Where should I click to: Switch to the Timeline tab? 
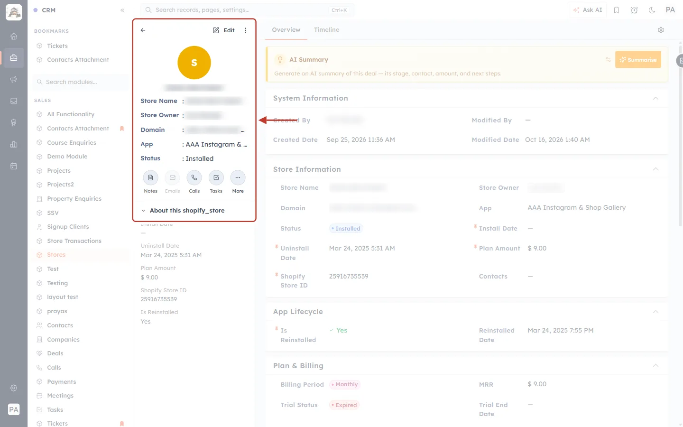coord(326,30)
